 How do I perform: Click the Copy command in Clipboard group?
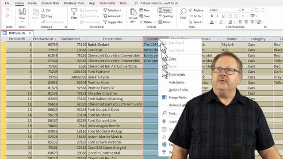47,16
